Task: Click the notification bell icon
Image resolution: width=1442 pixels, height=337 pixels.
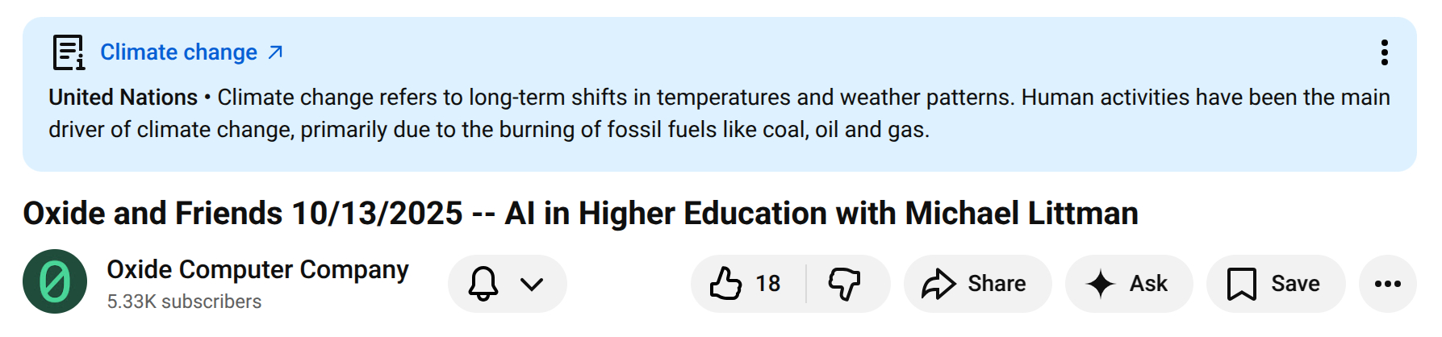Action: pyautogui.click(x=483, y=284)
